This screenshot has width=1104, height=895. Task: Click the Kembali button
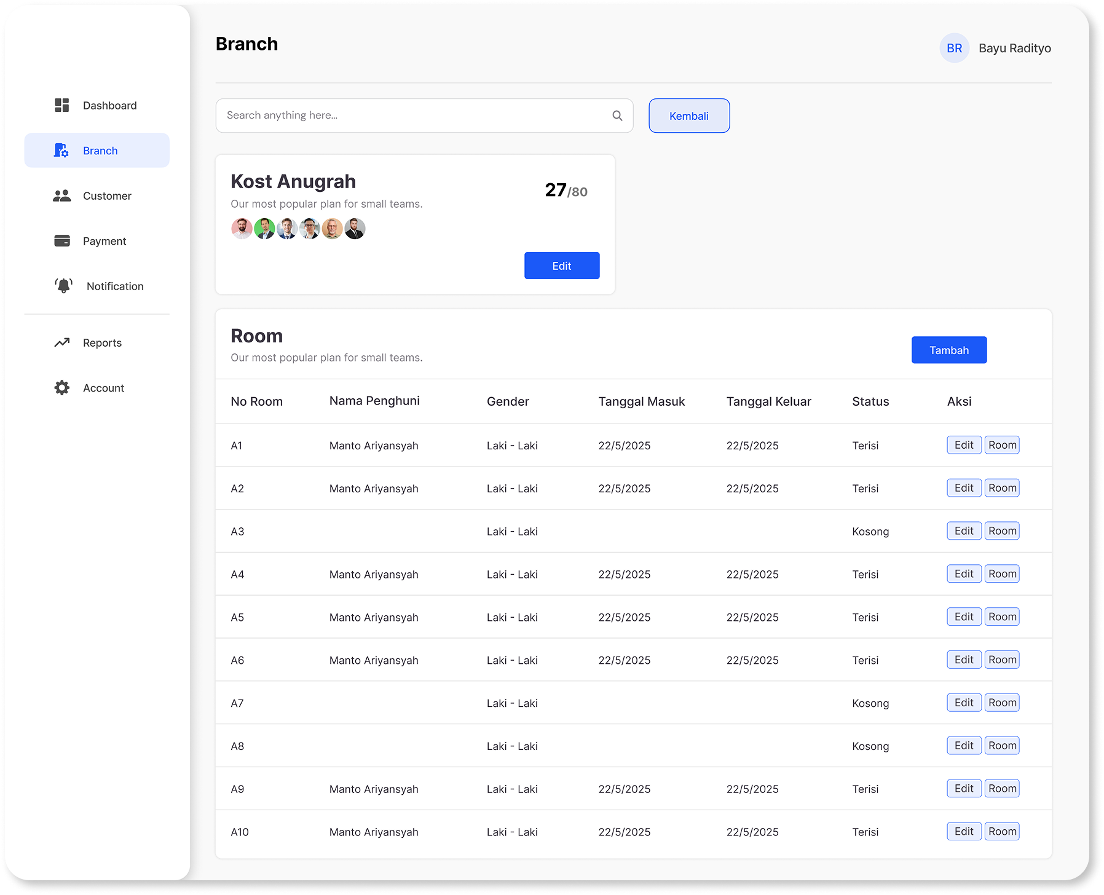coord(688,115)
